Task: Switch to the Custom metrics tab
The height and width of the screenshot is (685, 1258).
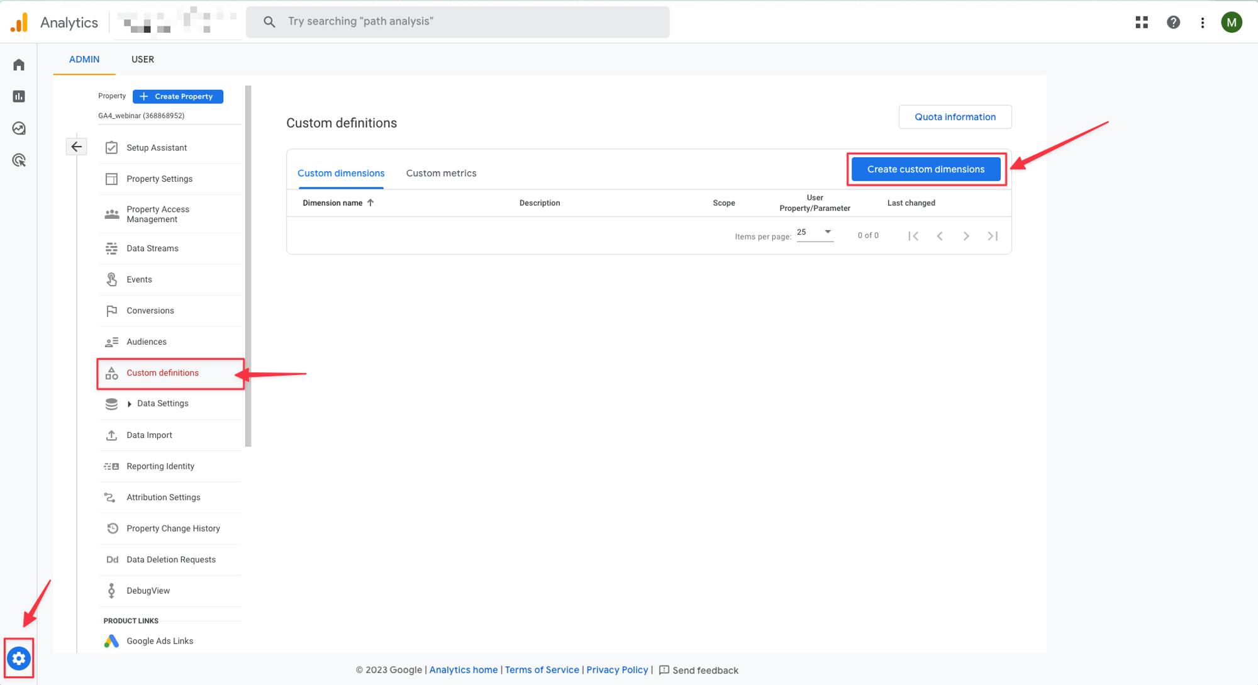Action: coord(441,173)
